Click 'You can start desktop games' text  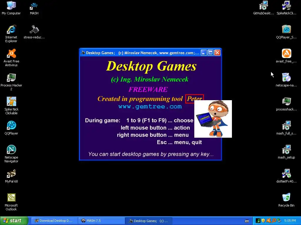[x=151, y=154]
